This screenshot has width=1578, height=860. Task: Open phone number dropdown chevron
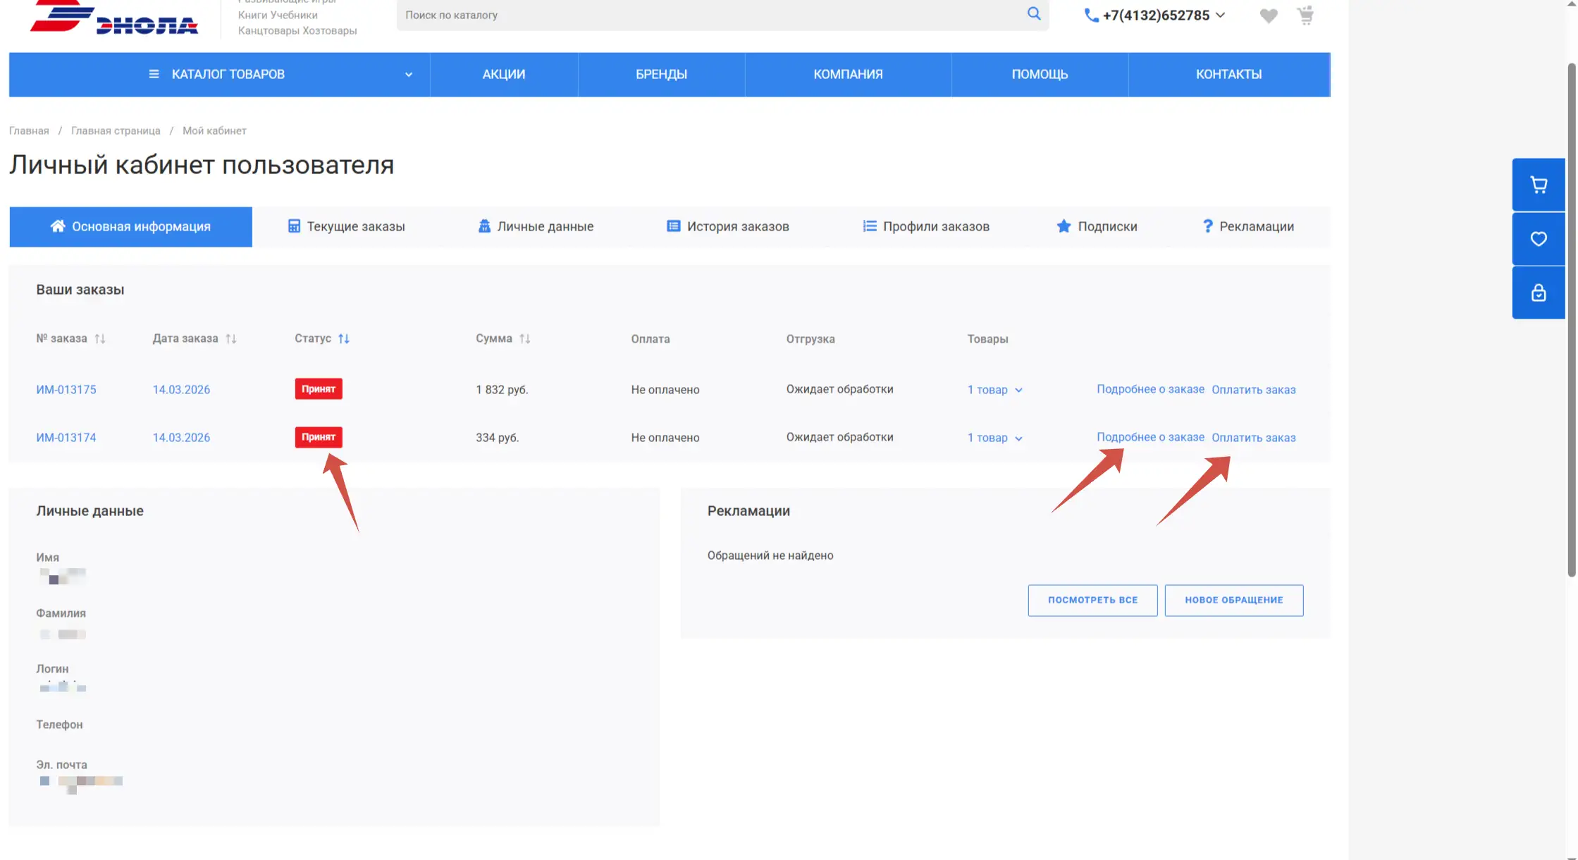click(1221, 15)
